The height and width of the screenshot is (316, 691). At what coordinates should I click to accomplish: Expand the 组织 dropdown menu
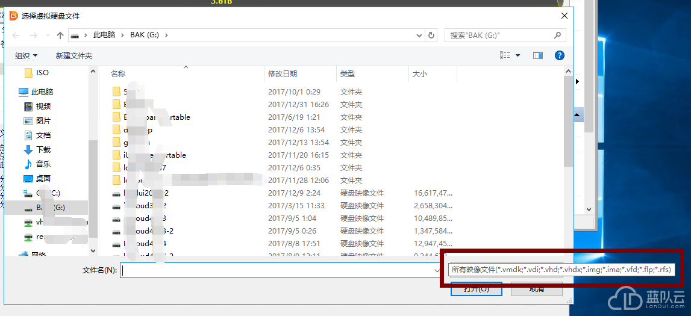point(27,55)
